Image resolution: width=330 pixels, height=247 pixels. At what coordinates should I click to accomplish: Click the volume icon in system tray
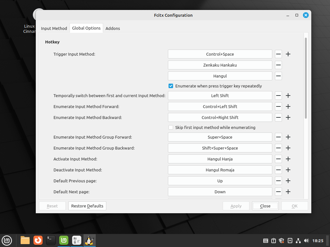coord(306,241)
